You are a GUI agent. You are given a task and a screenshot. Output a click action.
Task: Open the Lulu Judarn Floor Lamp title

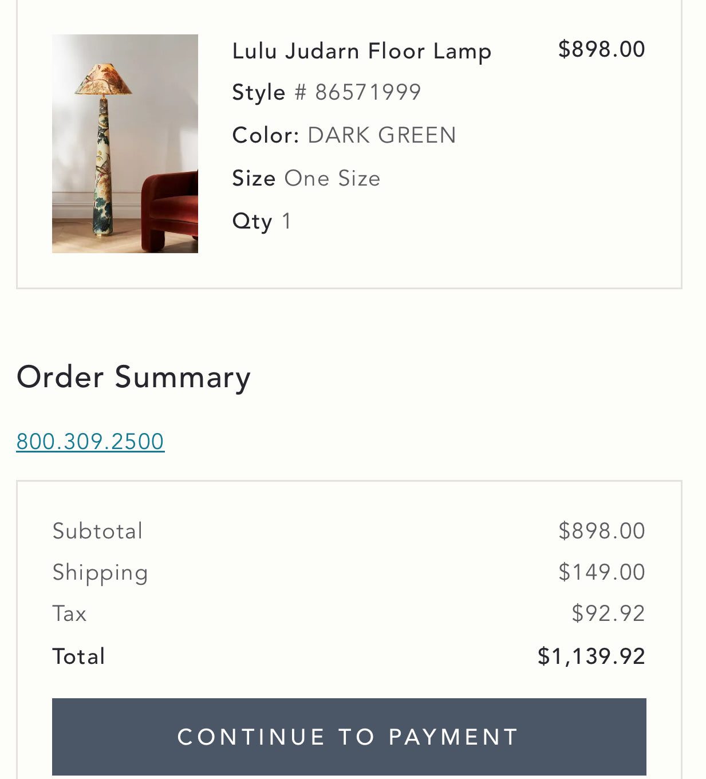[362, 51]
